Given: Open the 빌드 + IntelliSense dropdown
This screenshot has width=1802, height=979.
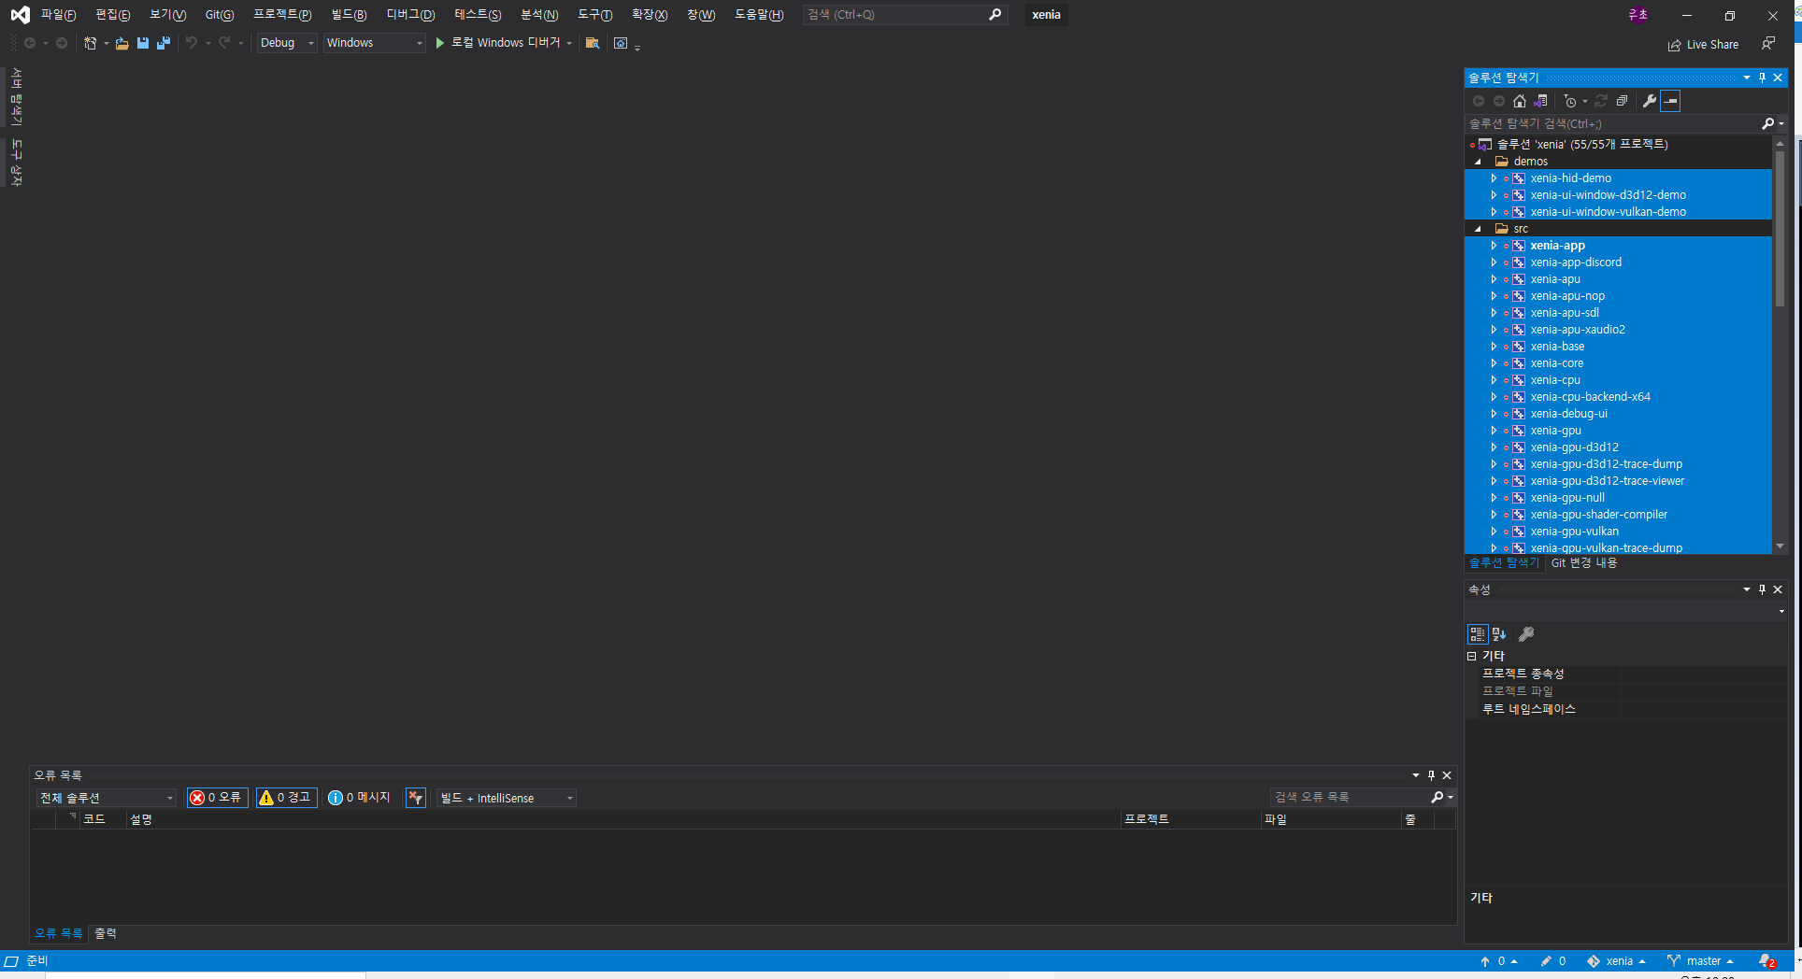Looking at the screenshot, I should coord(506,798).
